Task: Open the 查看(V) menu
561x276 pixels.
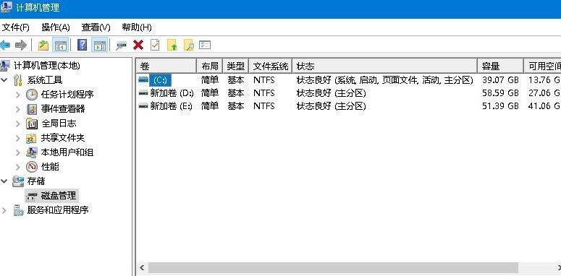Action: [96, 27]
